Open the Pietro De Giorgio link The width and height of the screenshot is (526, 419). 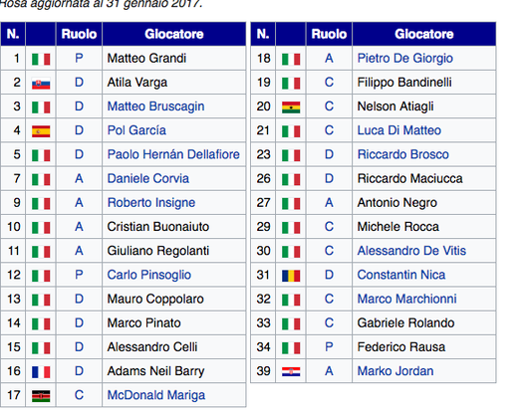tap(404, 59)
